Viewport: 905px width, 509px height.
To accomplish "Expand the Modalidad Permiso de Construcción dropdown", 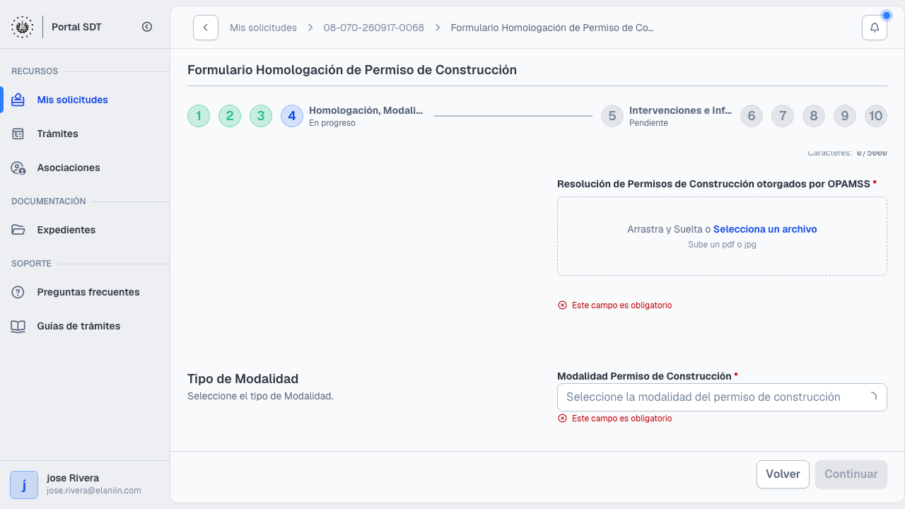I will (722, 397).
